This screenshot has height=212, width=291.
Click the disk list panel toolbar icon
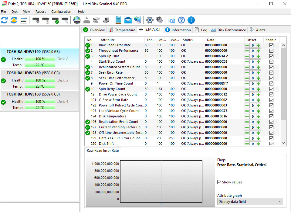[24, 20]
